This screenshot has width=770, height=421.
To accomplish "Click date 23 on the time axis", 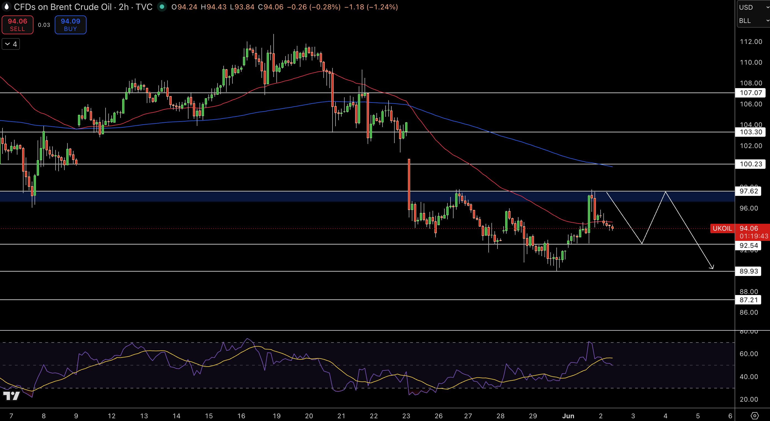I will [x=406, y=416].
